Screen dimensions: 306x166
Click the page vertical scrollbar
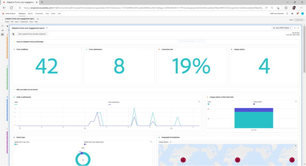tap(304, 49)
